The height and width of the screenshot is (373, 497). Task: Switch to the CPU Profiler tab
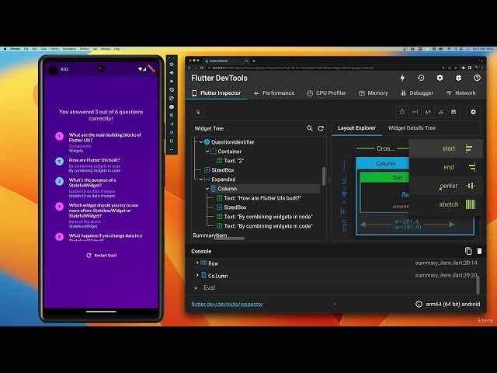pos(326,93)
